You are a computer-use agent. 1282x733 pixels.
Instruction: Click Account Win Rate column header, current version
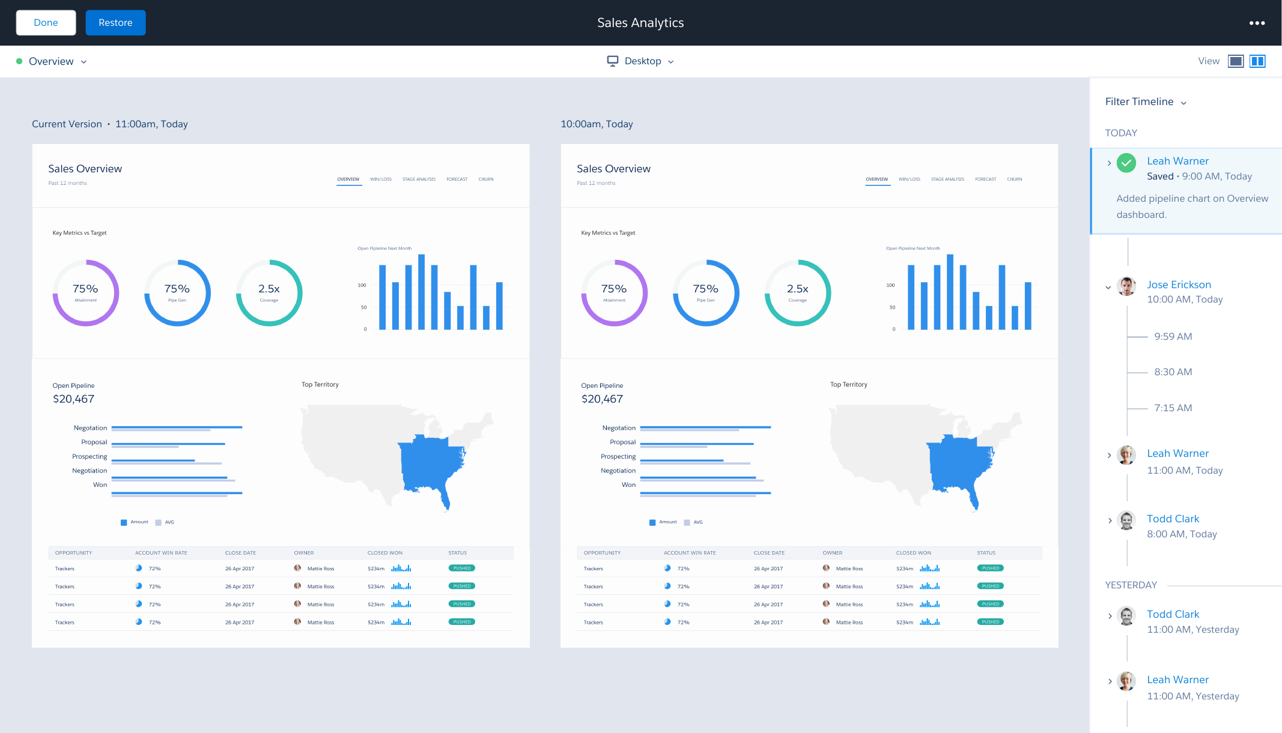[161, 553]
